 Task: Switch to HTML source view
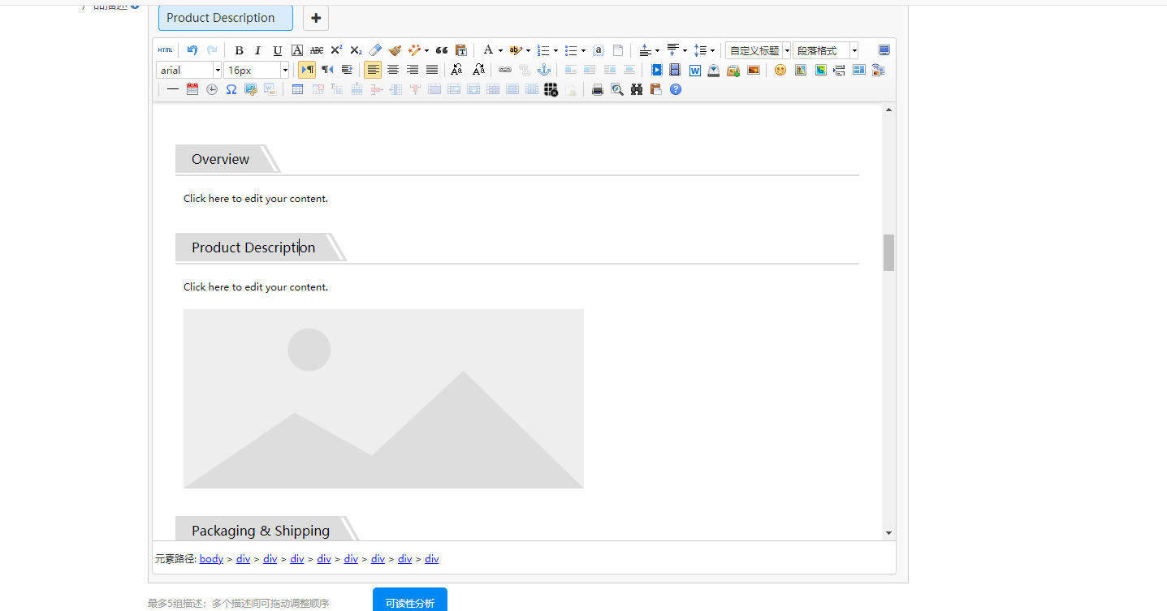(x=165, y=50)
